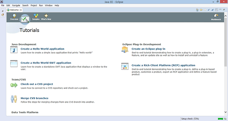Screen dimensions: 228x121
Task: Click the 'Eclipse Plug-in Development' heading
Action: pyautogui.click(x=142, y=45)
